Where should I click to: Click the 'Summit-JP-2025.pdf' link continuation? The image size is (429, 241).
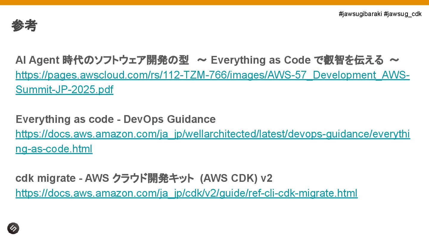pos(64,90)
